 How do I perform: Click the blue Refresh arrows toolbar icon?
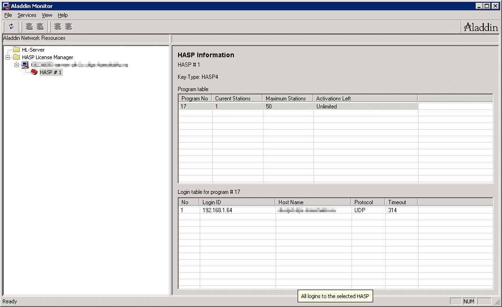click(11, 27)
